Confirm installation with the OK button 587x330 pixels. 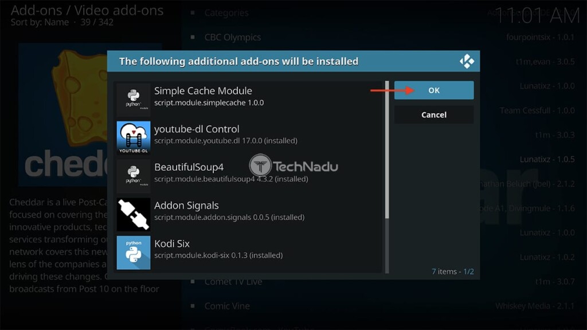coord(433,90)
